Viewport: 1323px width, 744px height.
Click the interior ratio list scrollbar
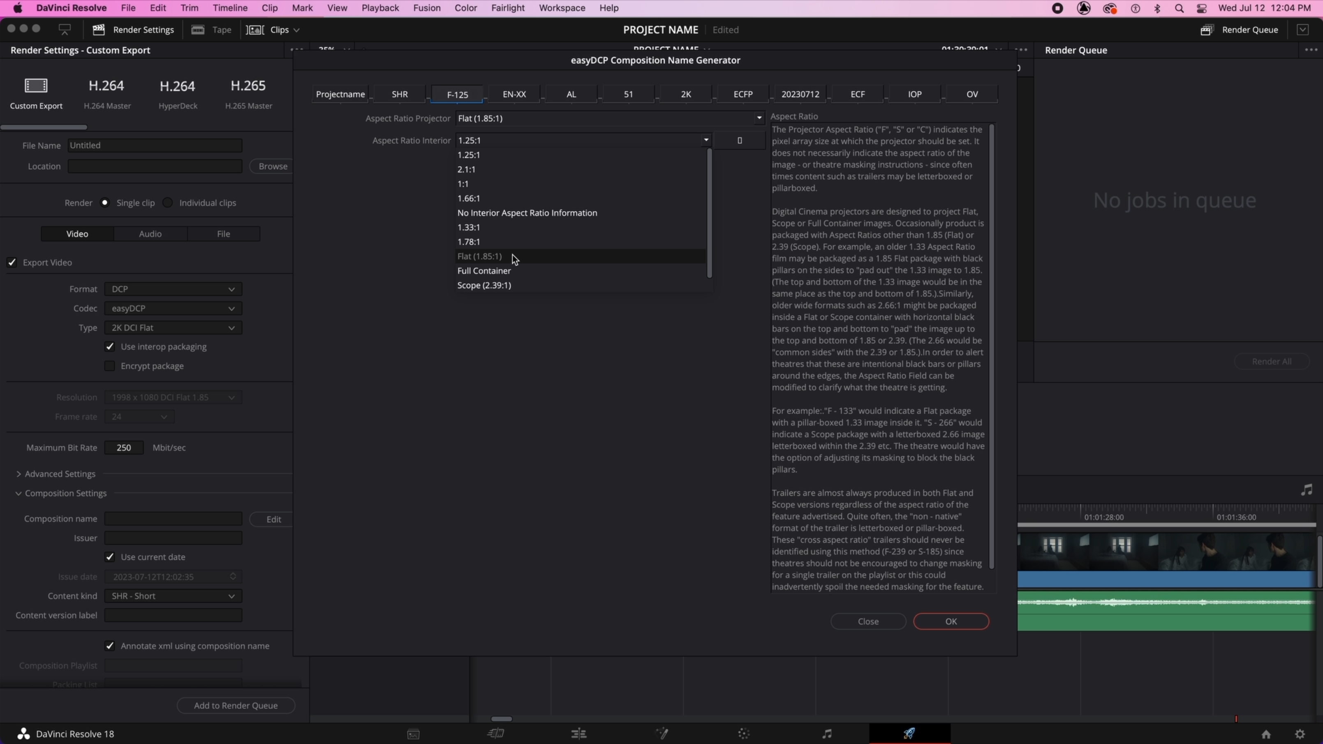(x=709, y=213)
